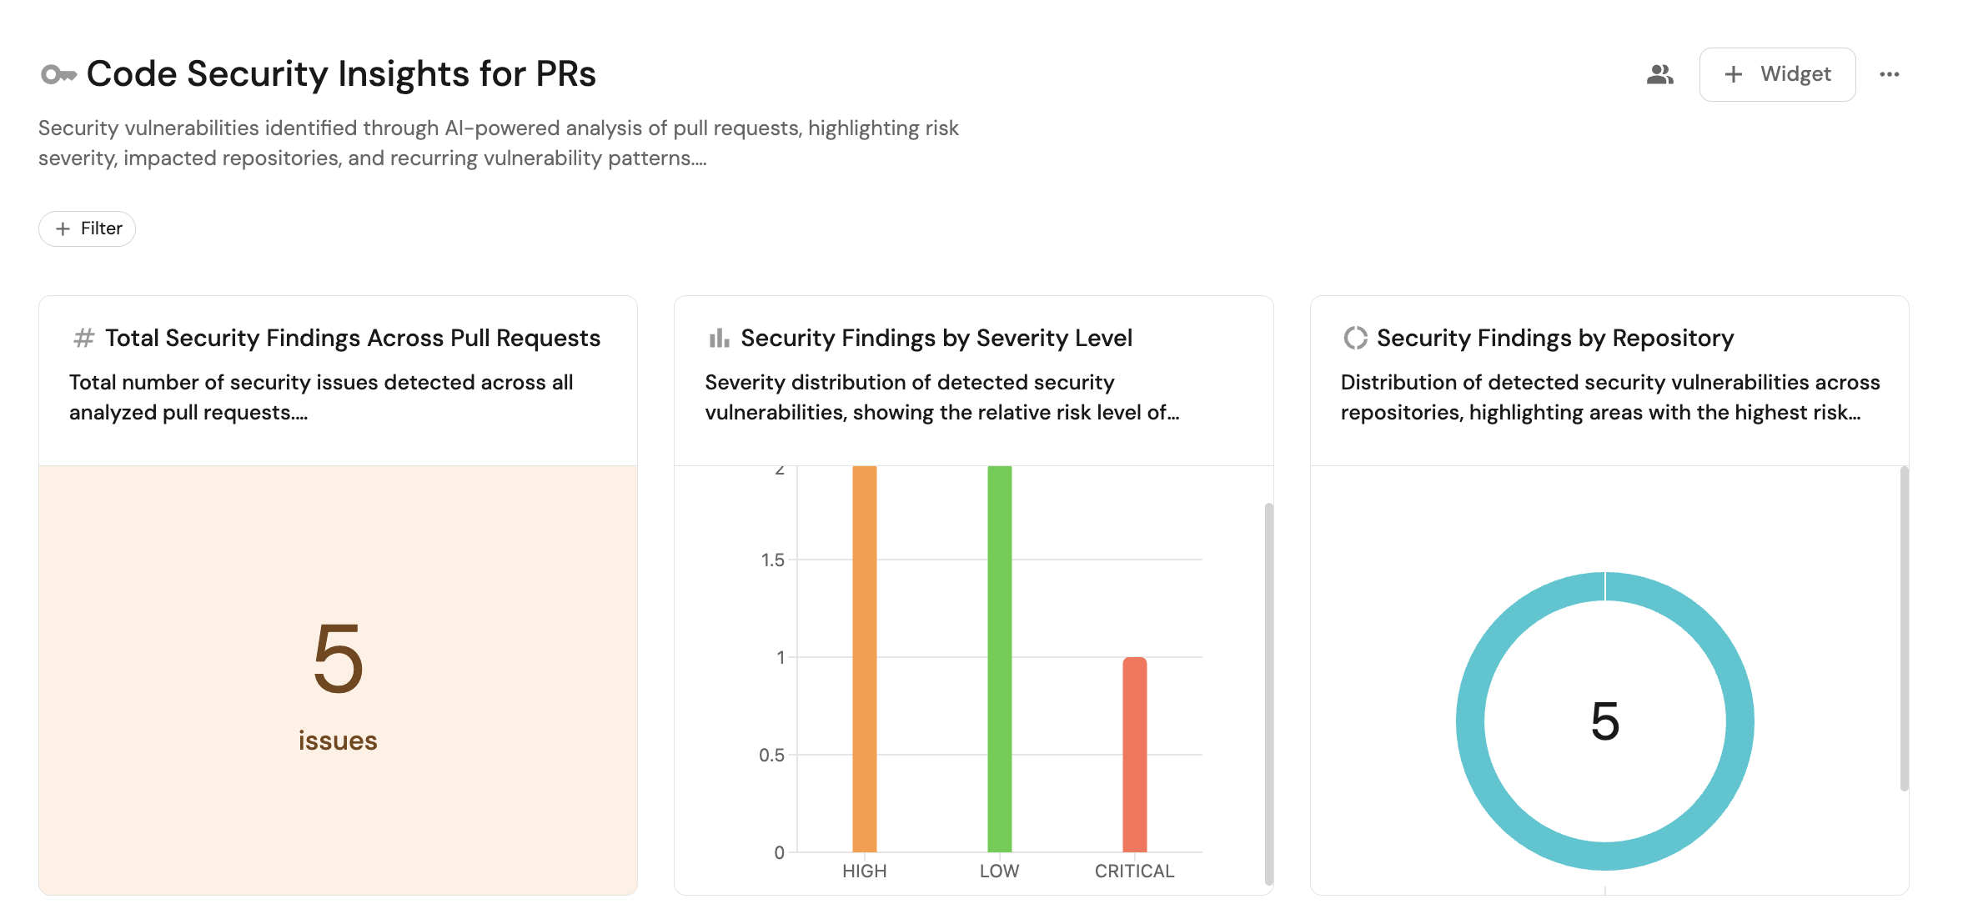
Task: Click the key icon beside dashboard title
Action: [x=58, y=75]
